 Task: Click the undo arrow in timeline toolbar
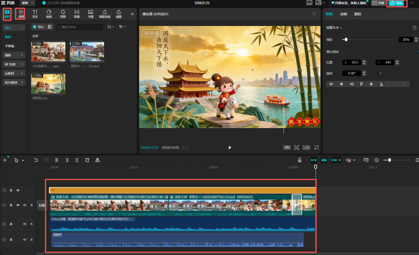(x=36, y=160)
